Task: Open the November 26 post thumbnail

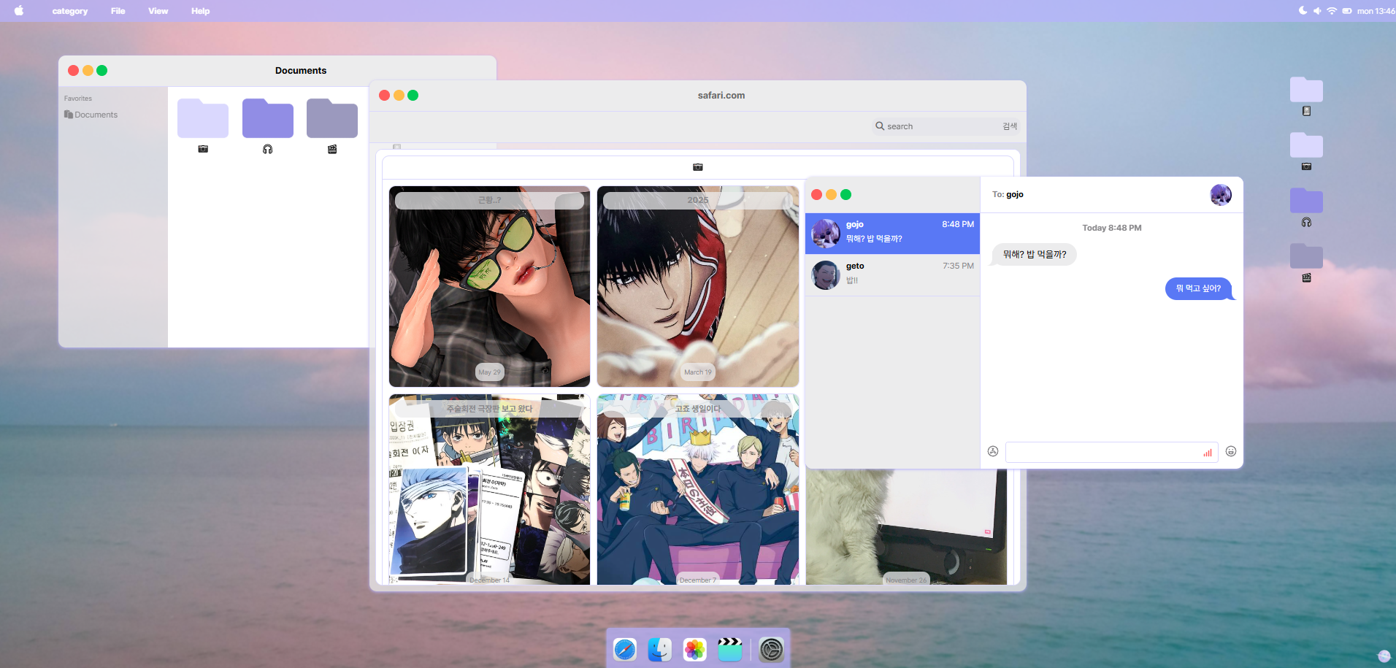Action: 906,527
